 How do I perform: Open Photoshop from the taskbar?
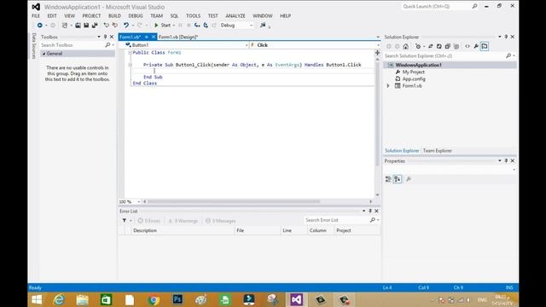177,299
